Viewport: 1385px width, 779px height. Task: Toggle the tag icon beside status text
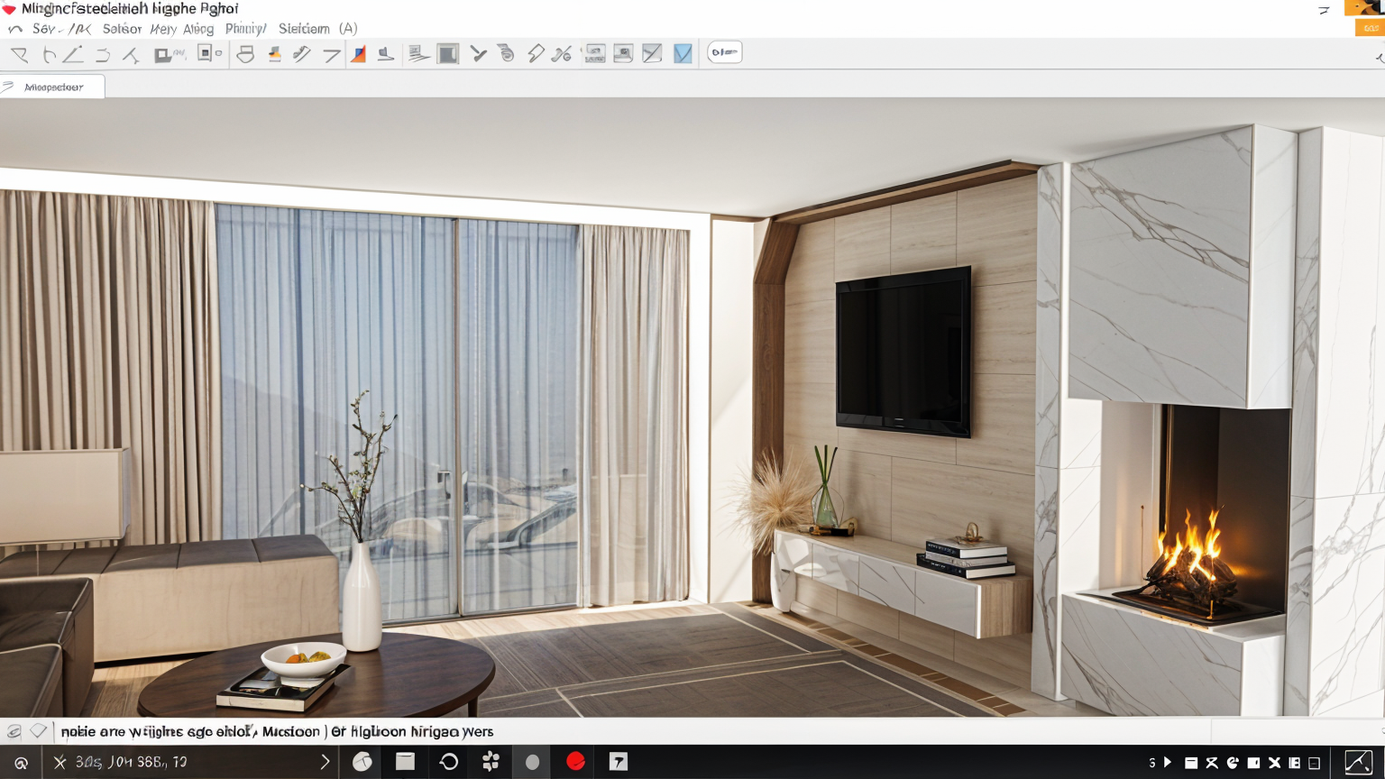(38, 731)
